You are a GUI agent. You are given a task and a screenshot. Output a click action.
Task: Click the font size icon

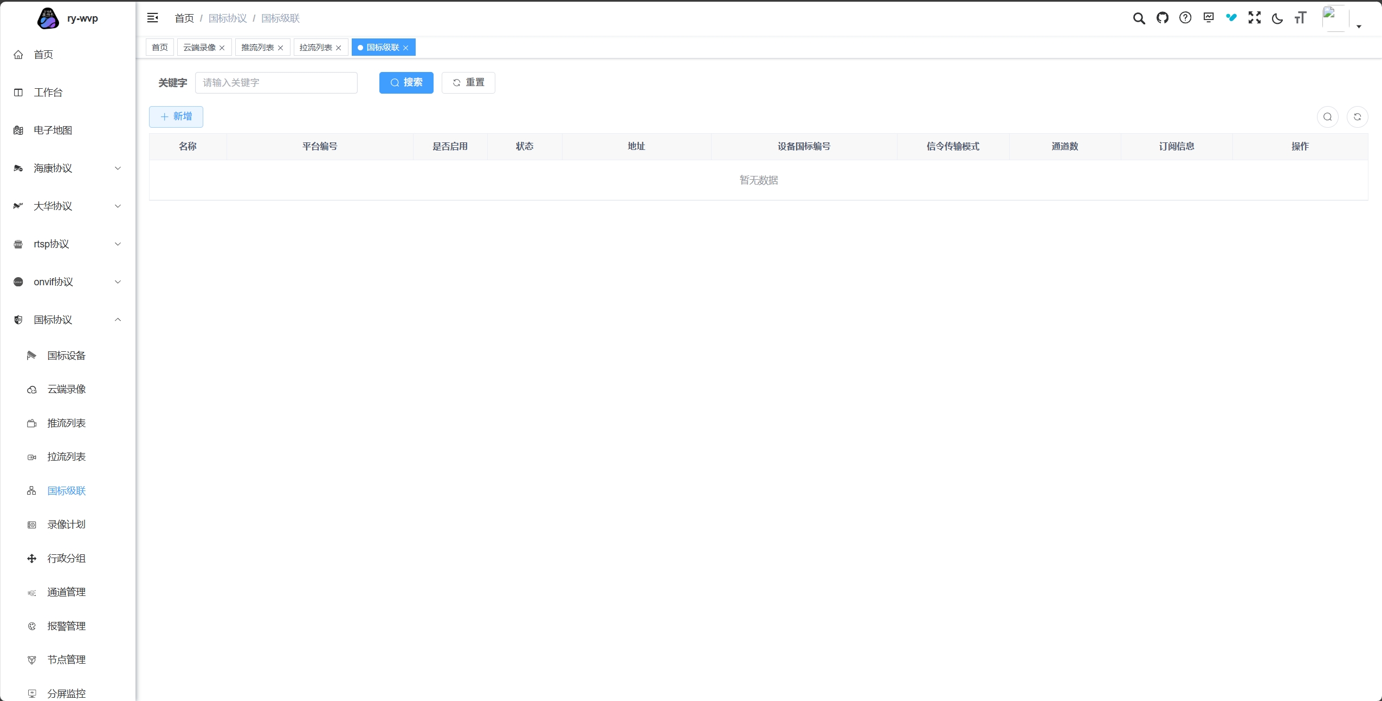point(1300,18)
